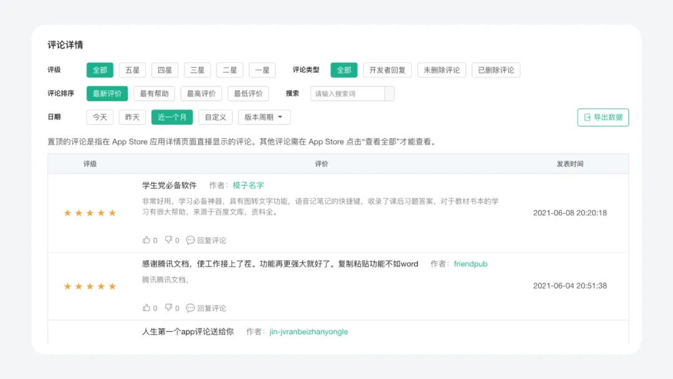673x379 pixels.
Task: Toggle 开发者回复 review type filter
Action: (x=387, y=70)
